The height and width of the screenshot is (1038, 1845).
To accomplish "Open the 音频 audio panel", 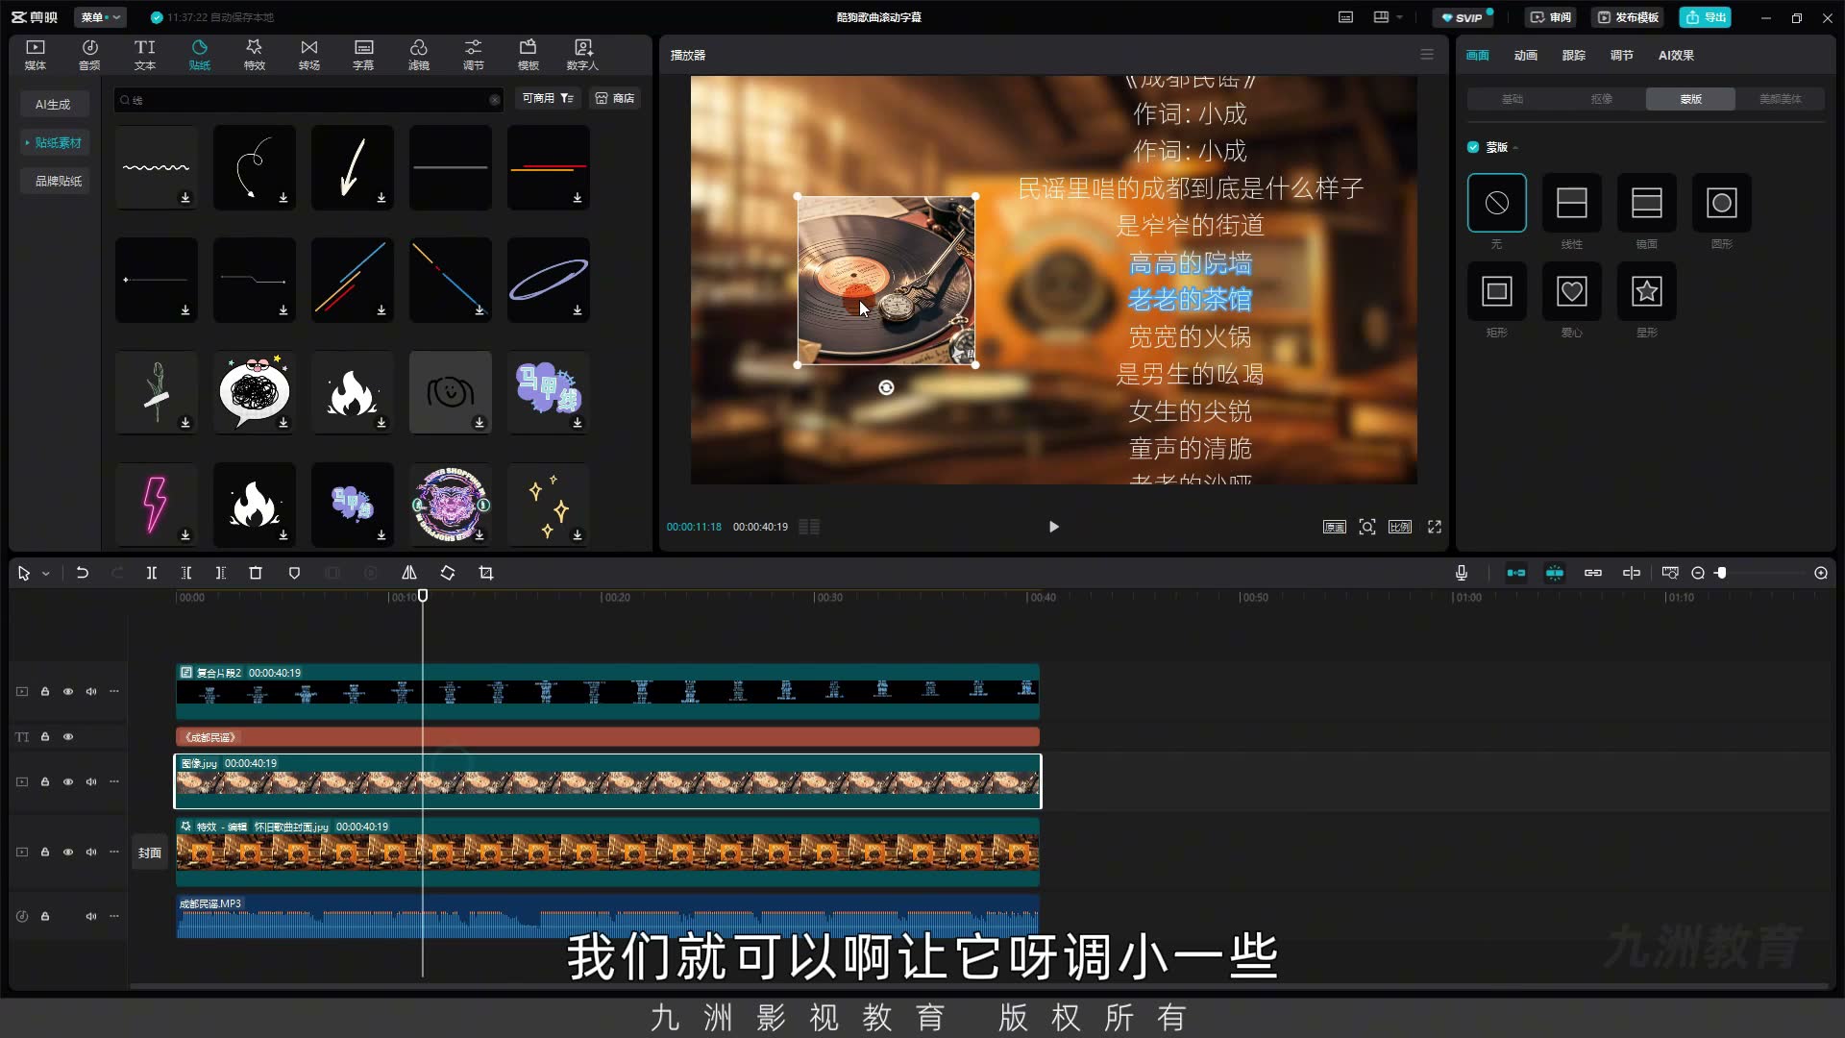I will pyautogui.click(x=89, y=55).
